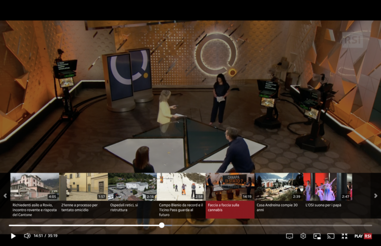Cast video to external device
This screenshot has width=381, height=246.
[x=330, y=236]
